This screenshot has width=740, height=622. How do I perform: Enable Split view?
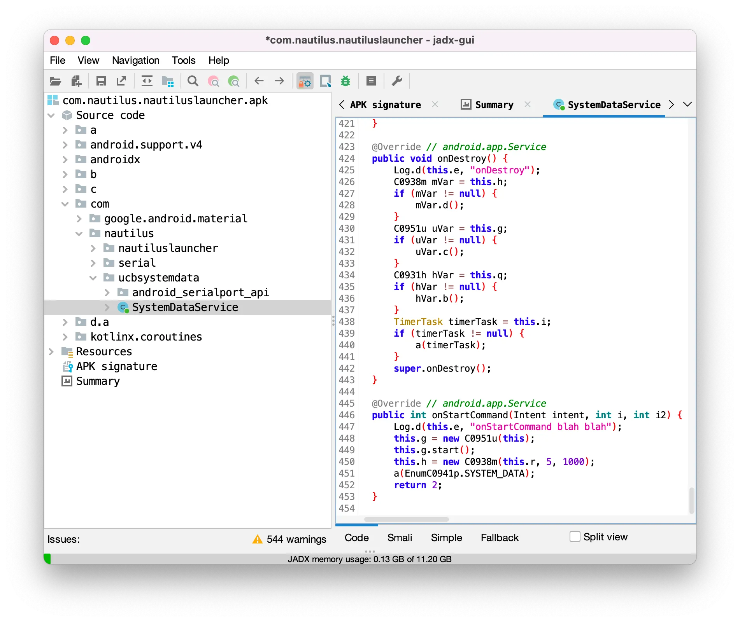tap(575, 536)
